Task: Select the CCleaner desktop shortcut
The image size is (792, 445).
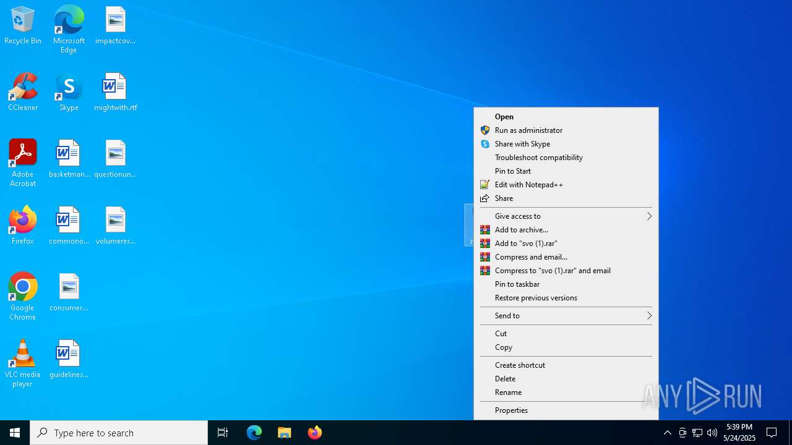Action: pyautogui.click(x=23, y=93)
